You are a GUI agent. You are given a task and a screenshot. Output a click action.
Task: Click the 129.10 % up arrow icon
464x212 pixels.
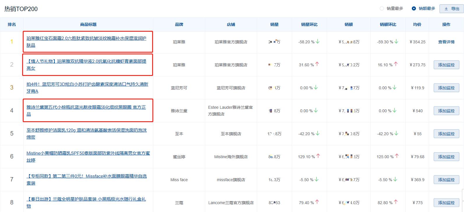[318, 156]
